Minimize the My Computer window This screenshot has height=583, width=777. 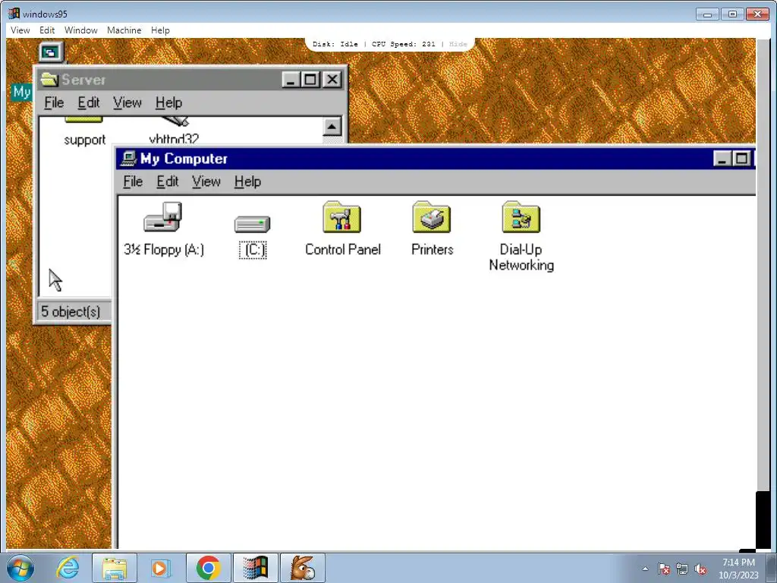click(722, 159)
